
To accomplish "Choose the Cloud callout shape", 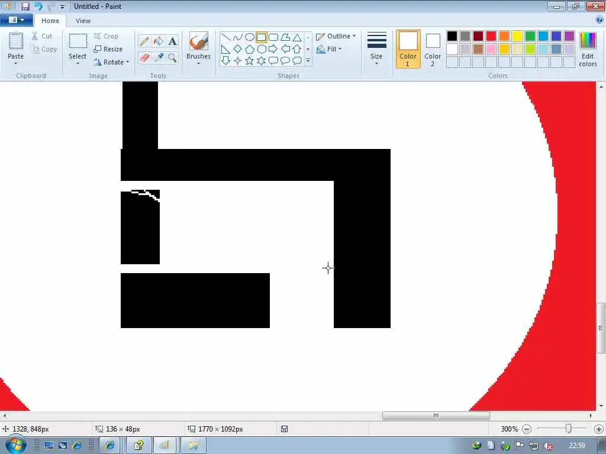I will [x=297, y=61].
